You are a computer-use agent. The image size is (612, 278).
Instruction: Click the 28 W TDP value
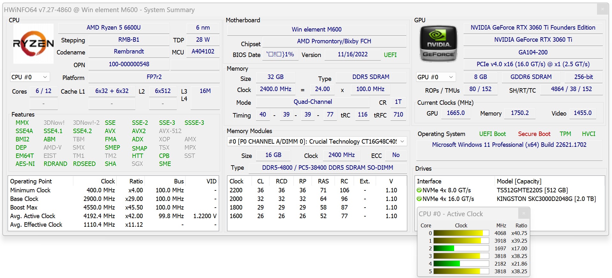[x=203, y=40]
